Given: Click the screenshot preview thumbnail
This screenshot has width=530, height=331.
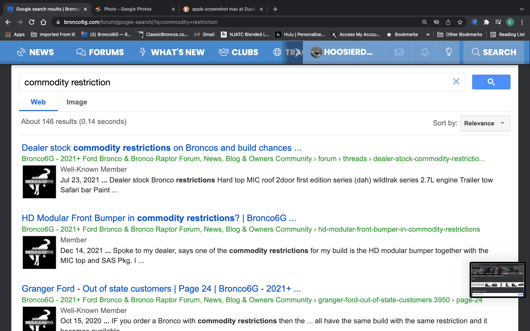Looking at the screenshot, I should pyautogui.click(x=498, y=280).
